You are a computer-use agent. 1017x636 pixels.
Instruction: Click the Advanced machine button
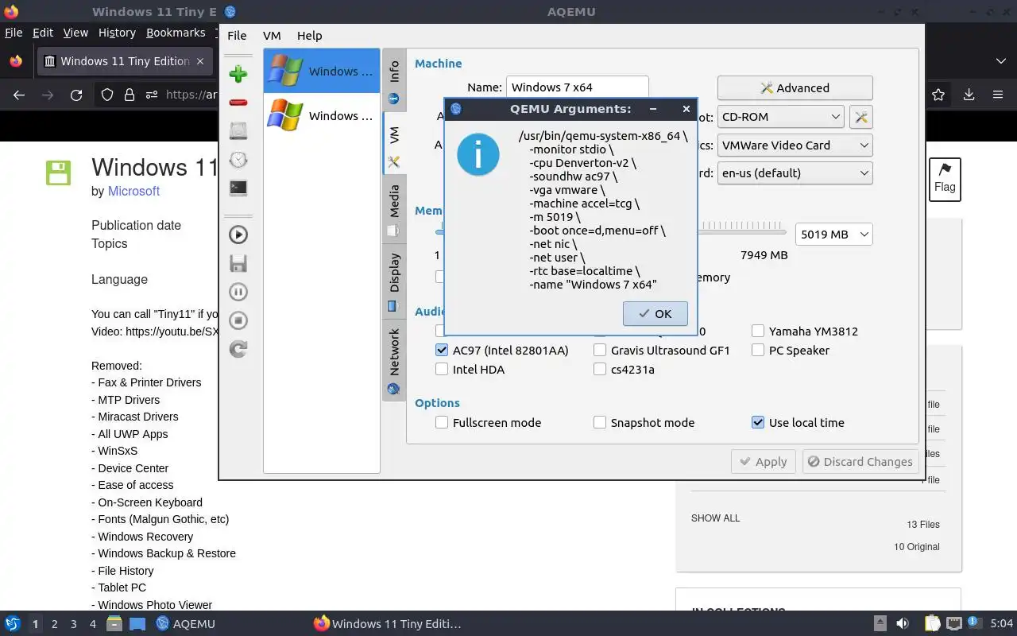click(795, 88)
